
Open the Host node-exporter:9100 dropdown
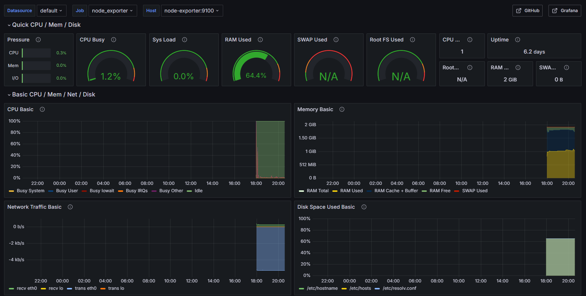(192, 11)
